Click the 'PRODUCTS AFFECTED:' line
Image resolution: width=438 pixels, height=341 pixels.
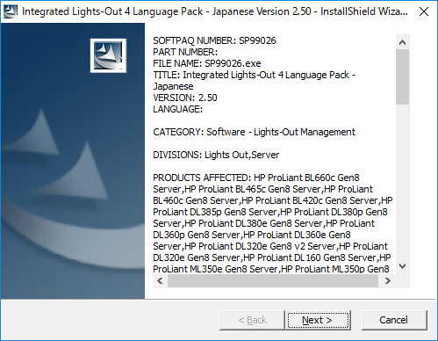click(x=256, y=178)
